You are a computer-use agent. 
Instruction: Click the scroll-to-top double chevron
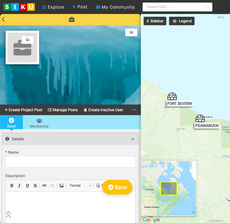point(8,214)
